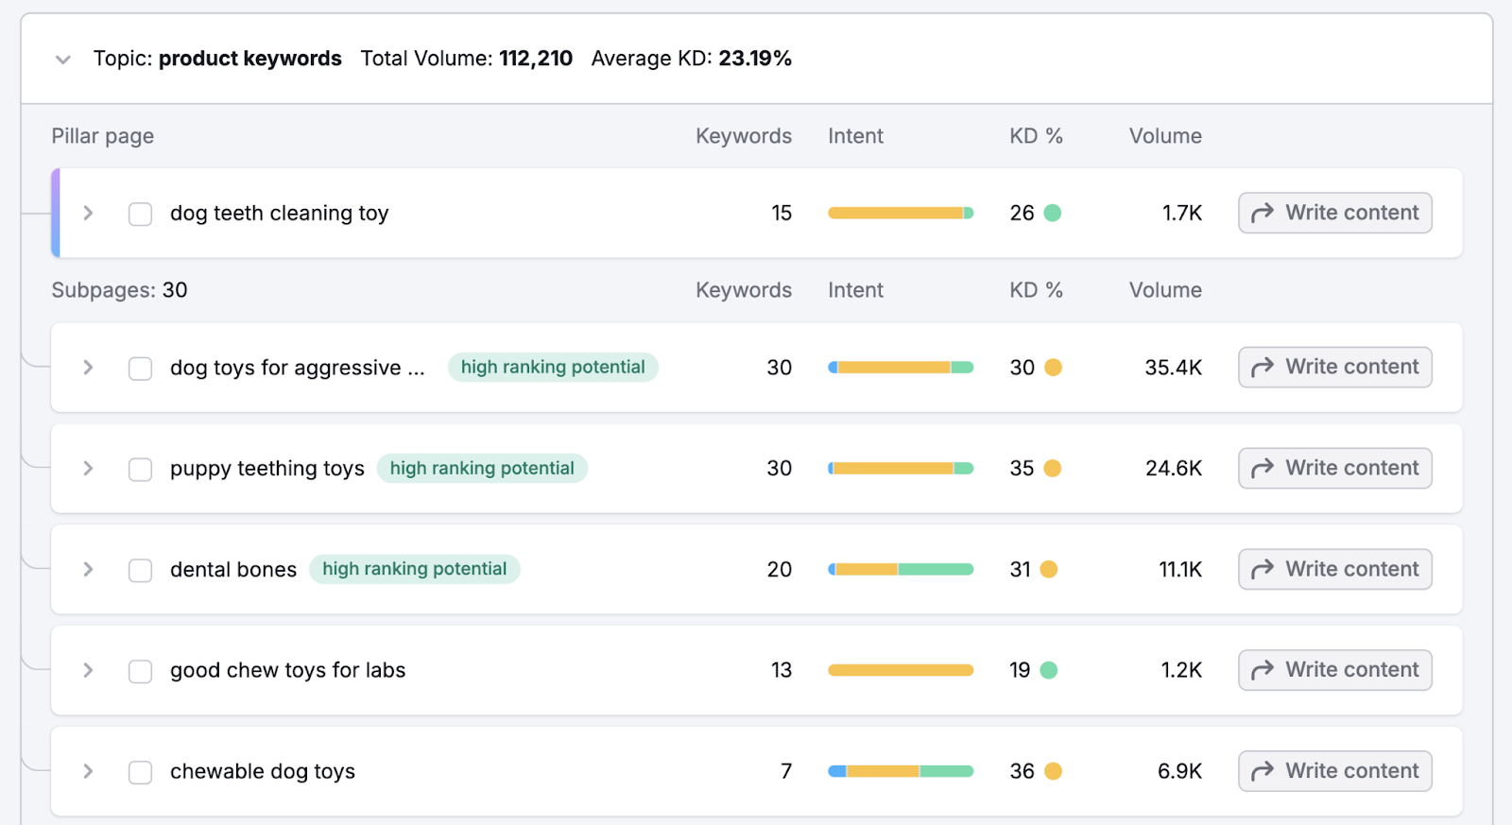Check the dog toys for aggressive checkbox

click(140, 369)
